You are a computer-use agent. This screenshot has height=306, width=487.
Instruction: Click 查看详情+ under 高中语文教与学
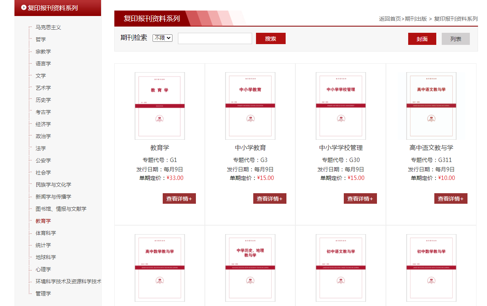click(x=451, y=199)
